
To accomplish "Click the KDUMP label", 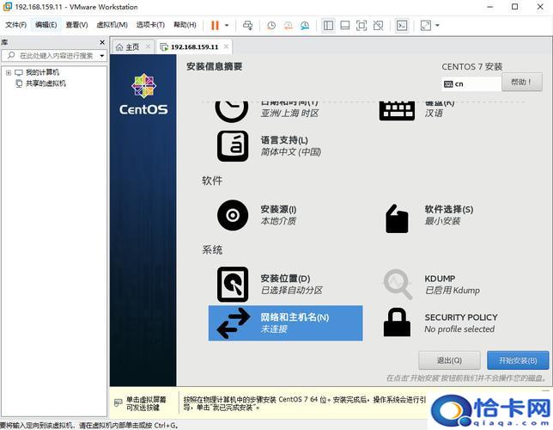I will pos(440,279).
